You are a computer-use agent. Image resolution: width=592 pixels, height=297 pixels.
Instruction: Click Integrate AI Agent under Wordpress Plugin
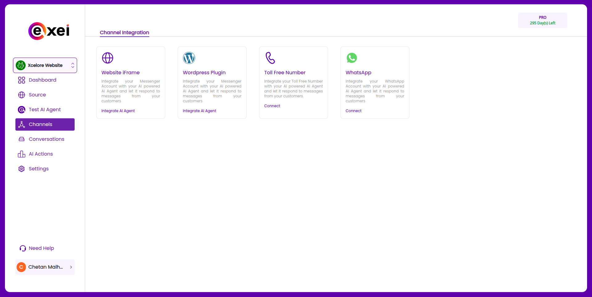(199, 111)
